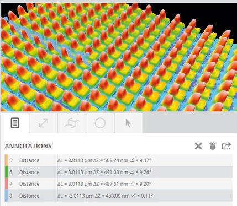Click the ANNOTATIONS panel heading
The height and width of the screenshot is (206, 237).
(28, 146)
